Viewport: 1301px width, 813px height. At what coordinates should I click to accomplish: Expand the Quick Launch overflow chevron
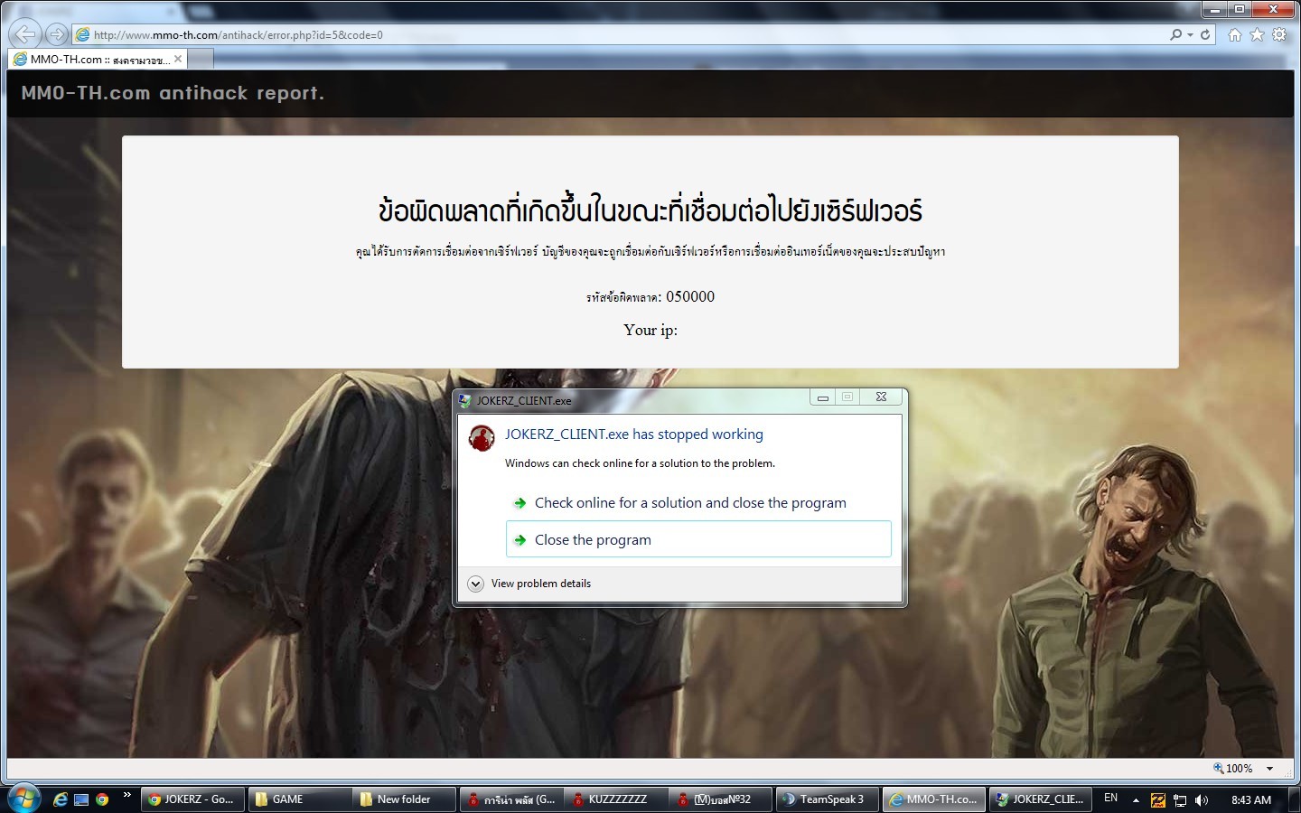click(x=126, y=795)
